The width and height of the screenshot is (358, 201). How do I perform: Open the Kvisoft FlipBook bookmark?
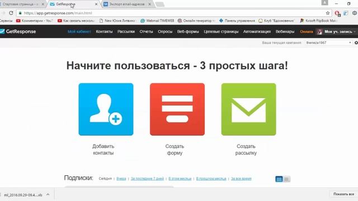pos(318,21)
